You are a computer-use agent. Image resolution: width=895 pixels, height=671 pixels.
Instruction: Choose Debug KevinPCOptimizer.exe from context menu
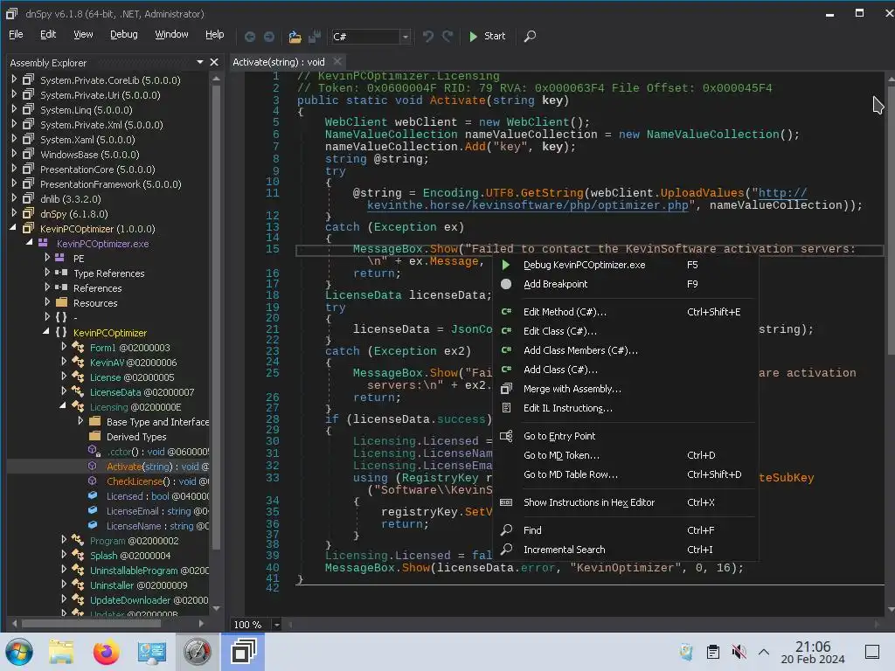pos(626,265)
